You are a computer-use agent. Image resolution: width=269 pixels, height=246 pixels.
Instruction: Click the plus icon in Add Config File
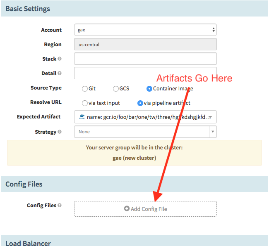pyautogui.click(x=127, y=208)
